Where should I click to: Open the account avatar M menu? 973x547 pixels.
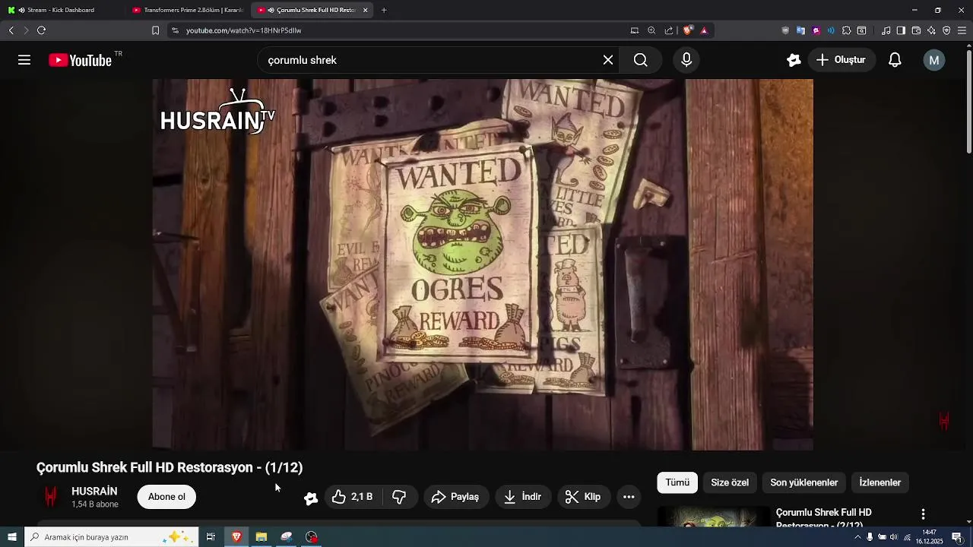coord(934,60)
